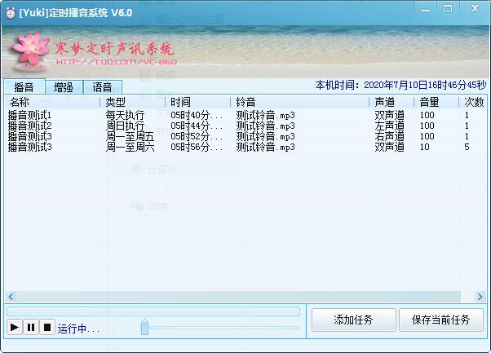Click the app icon in title bar
The image size is (491, 353).
[10, 14]
